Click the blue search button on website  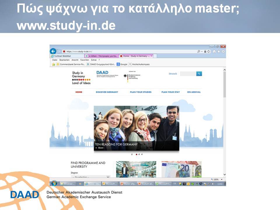(x=199, y=73)
